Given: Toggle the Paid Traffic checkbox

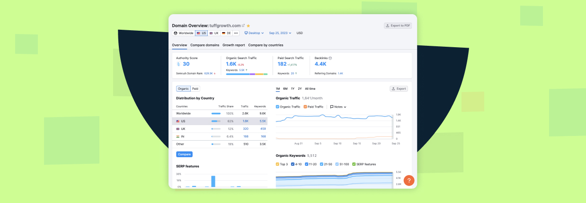Looking at the screenshot, I should (305, 107).
